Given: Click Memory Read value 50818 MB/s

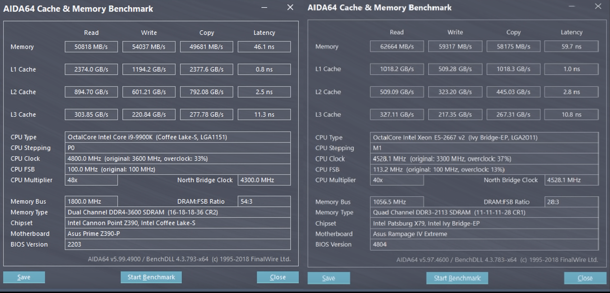Looking at the screenshot, I should 91,47.
